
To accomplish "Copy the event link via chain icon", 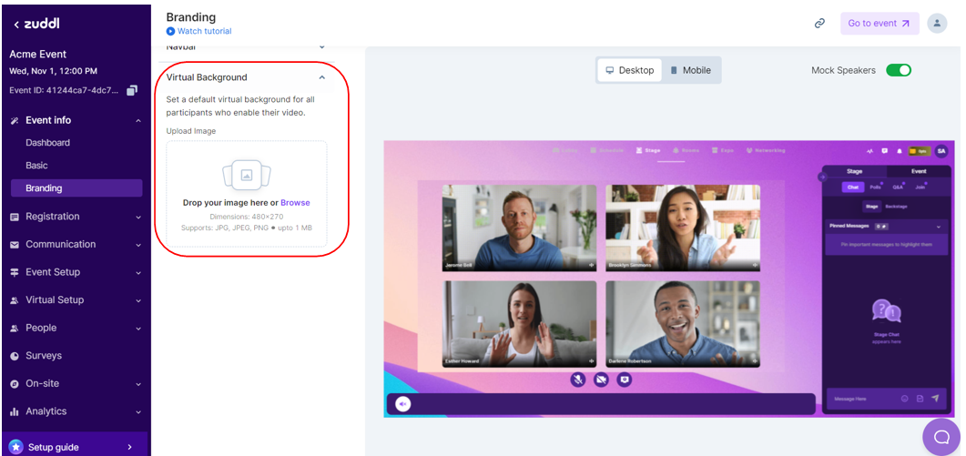I will [819, 24].
